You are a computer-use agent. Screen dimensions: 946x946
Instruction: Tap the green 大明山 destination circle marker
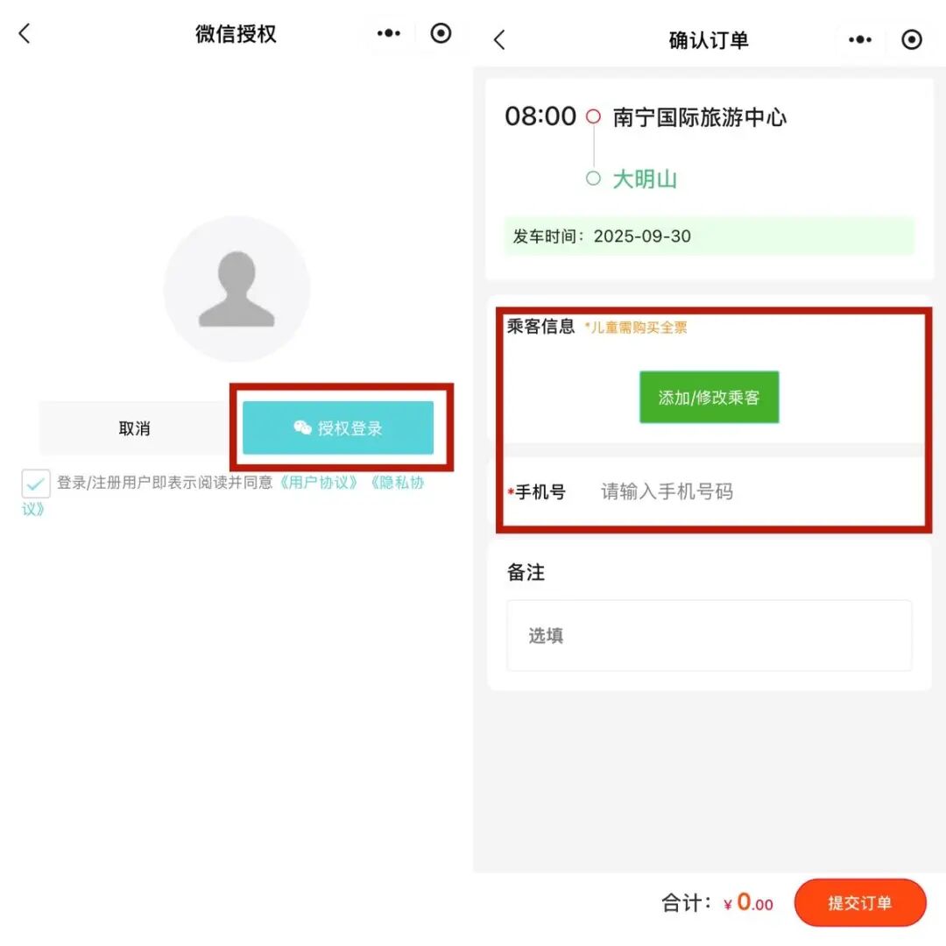593,179
